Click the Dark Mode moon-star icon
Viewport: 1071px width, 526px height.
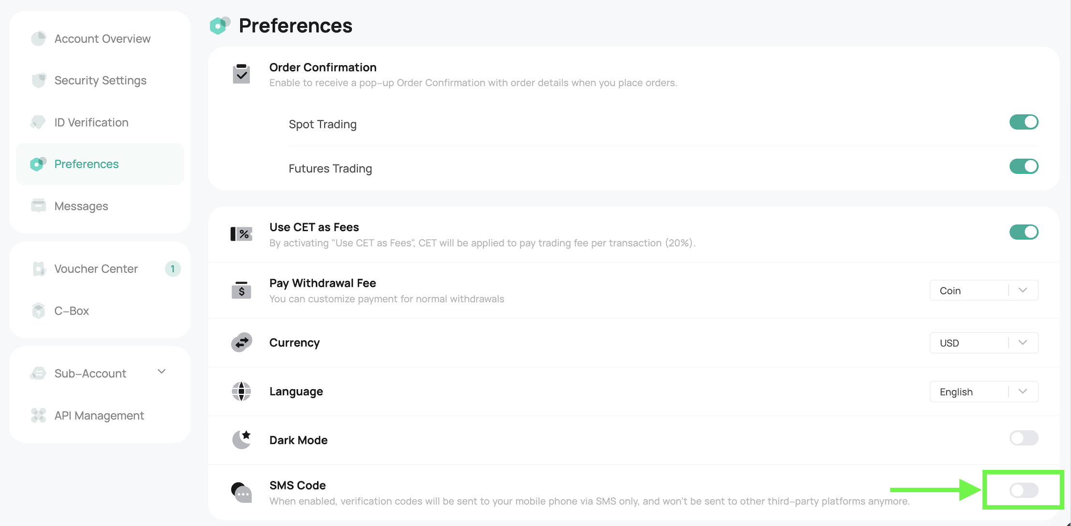pyautogui.click(x=241, y=439)
